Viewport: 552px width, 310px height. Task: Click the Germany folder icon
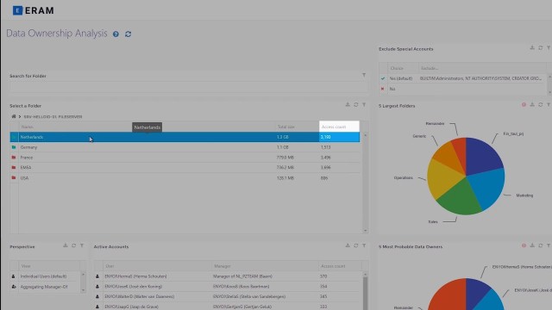pos(14,147)
